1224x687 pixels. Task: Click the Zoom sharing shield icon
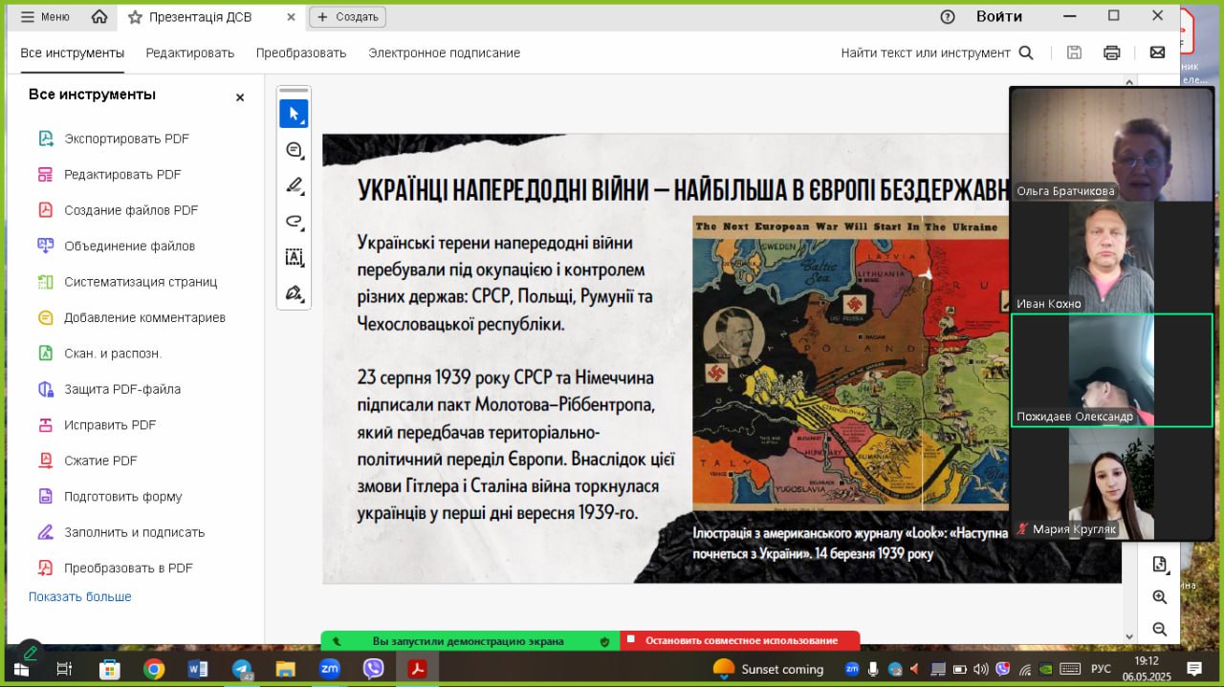point(604,641)
